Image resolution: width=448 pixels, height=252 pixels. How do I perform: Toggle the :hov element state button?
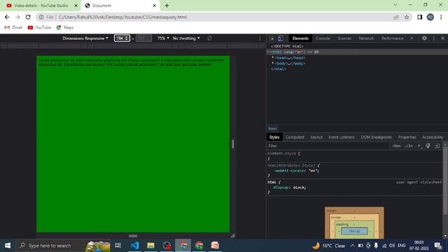coord(396,146)
